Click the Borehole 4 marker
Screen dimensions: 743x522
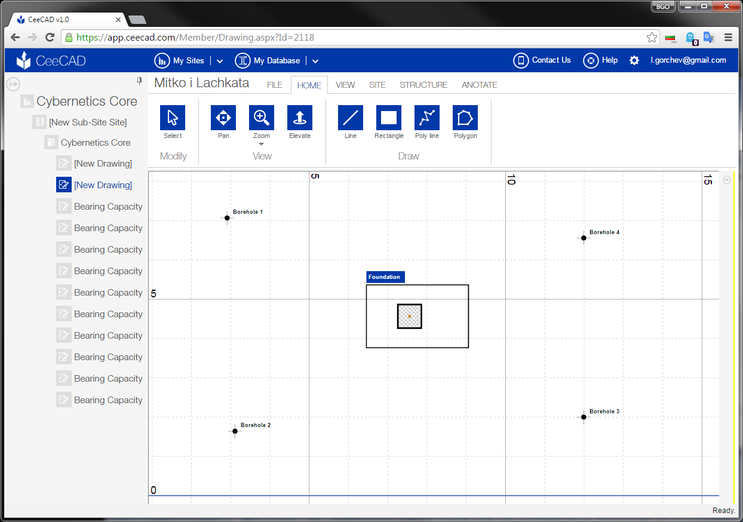584,238
